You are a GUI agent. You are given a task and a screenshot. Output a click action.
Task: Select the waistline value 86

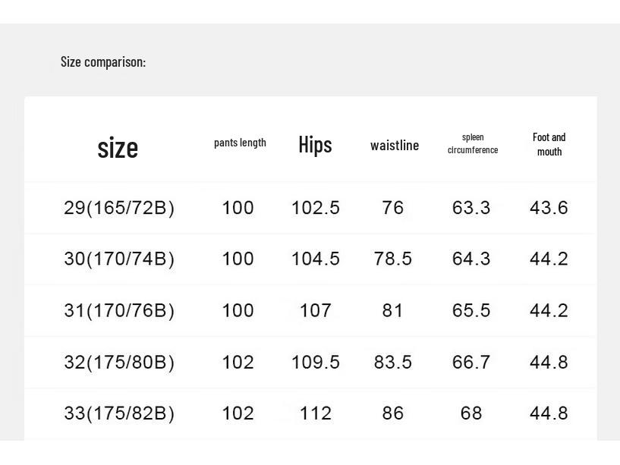pyautogui.click(x=393, y=413)
